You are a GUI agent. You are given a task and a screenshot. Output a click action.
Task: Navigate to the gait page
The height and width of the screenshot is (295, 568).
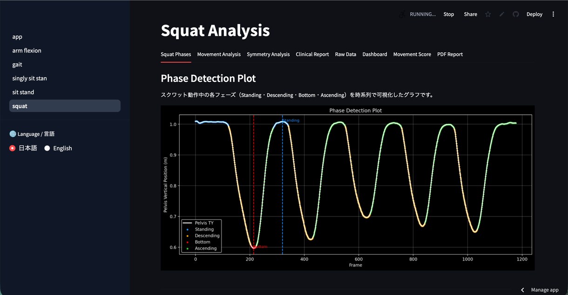click(65, 65)
